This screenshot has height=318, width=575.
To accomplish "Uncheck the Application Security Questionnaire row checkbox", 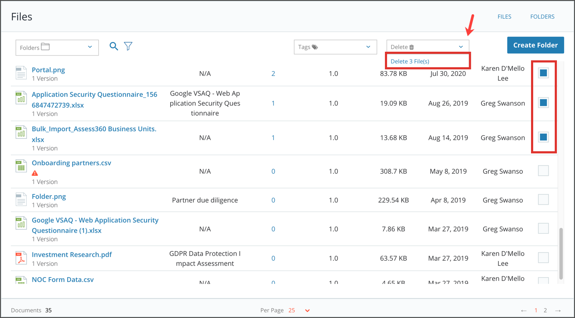I will pos(544,103).
